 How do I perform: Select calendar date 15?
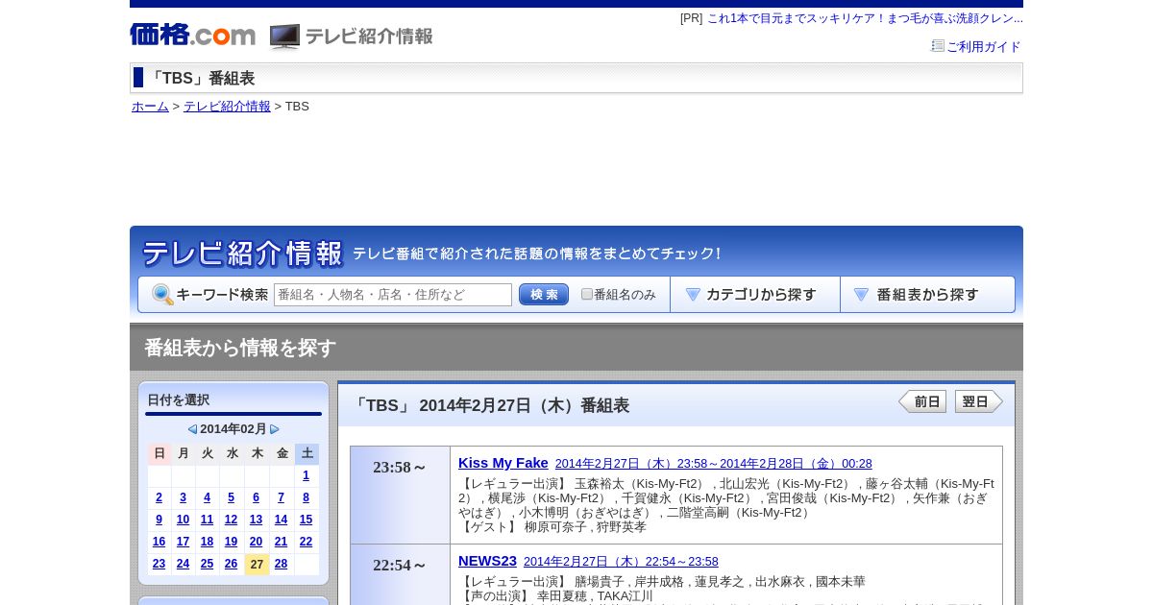(x=307, y=520)
